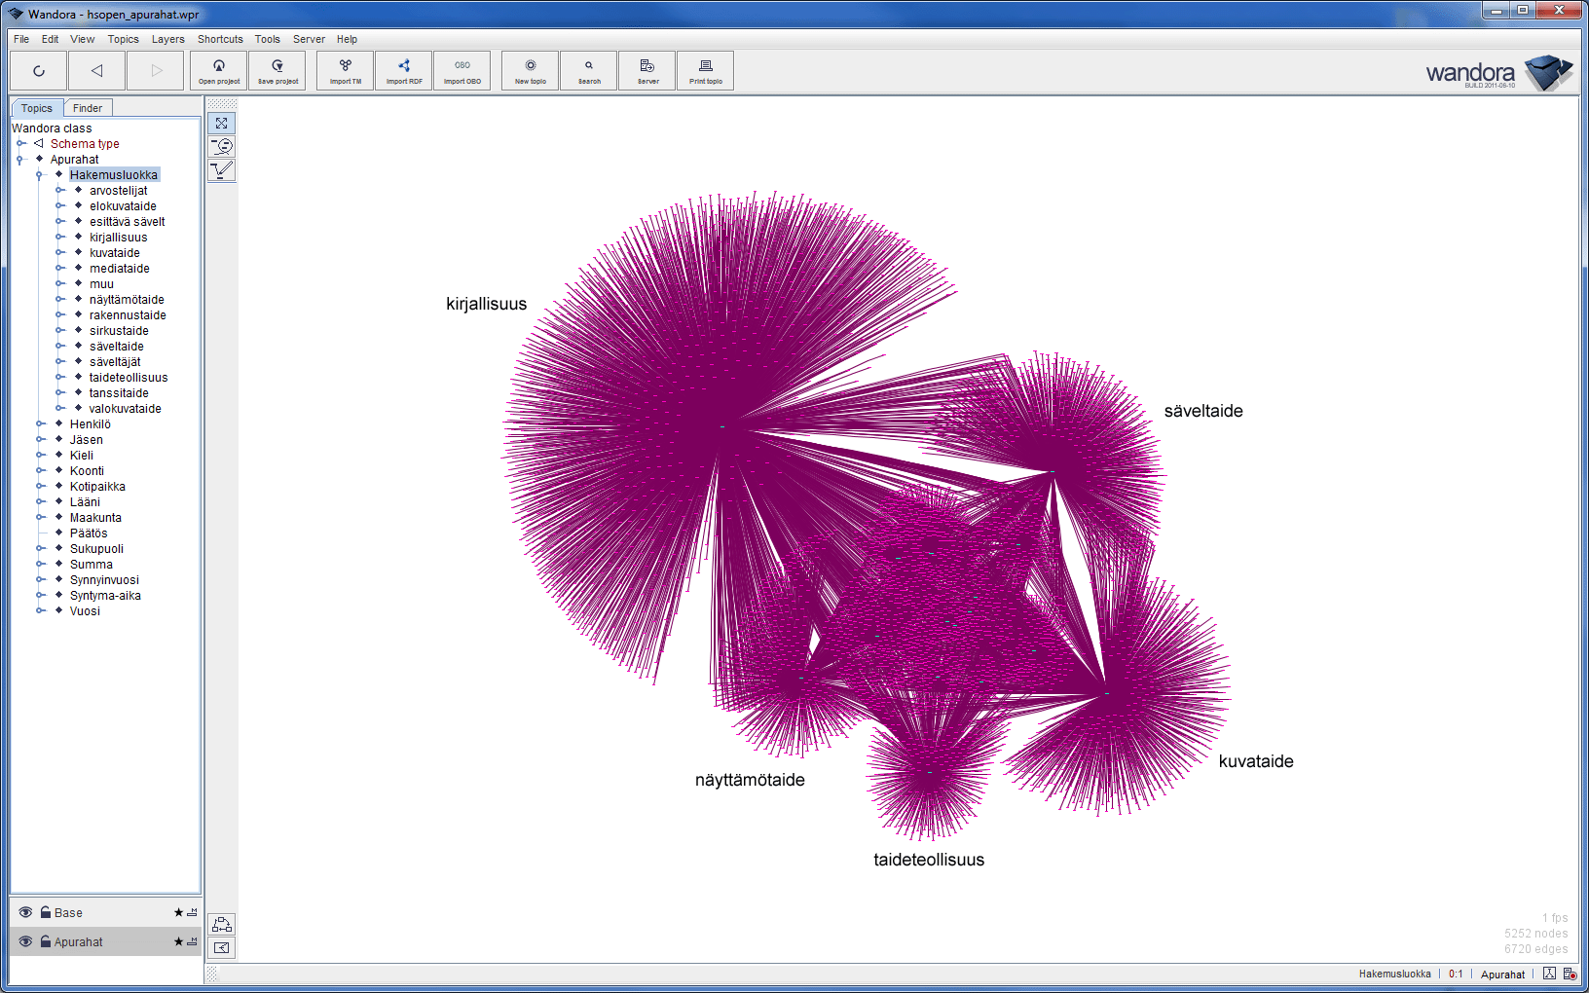The width and height of the screenshot is (1589, 993).
Task: Select kirjallisuus in the topic tree
Action: 118,238
